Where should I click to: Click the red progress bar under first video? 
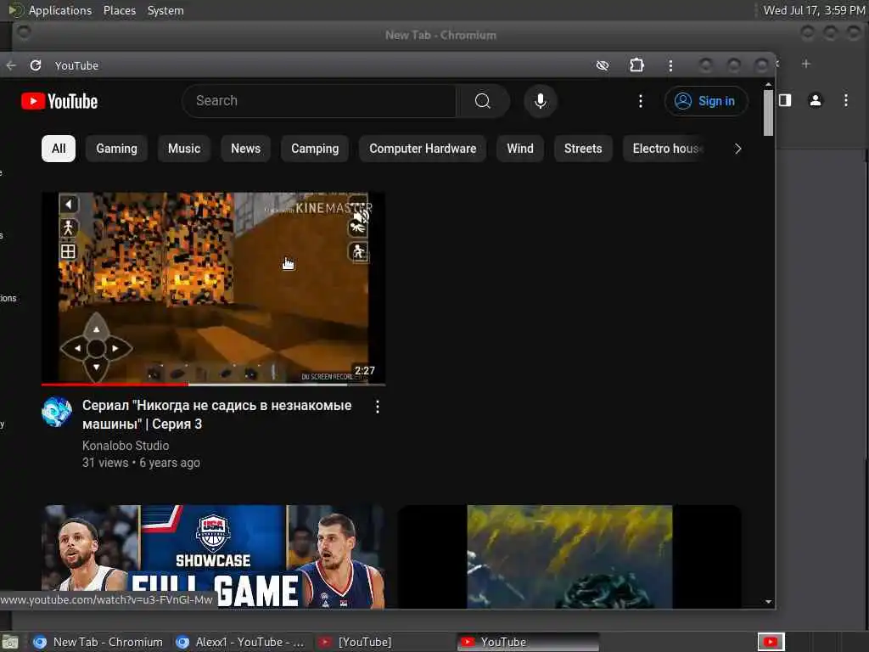(x=115, y=385)
